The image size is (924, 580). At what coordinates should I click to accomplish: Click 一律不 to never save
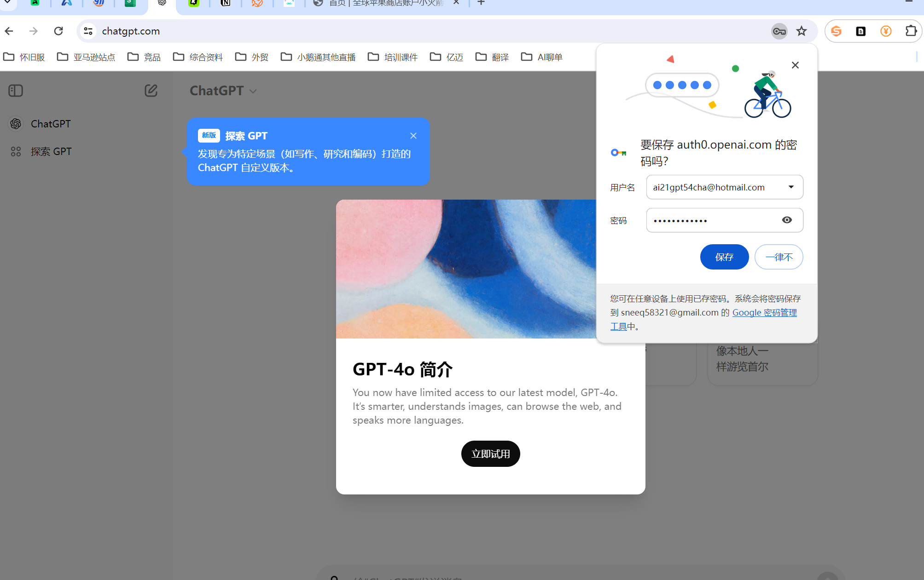click(x=779, y=257)
